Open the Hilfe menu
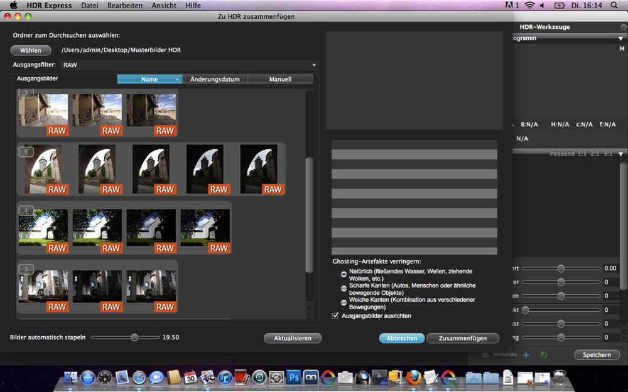628x392 pixels. 193,5
